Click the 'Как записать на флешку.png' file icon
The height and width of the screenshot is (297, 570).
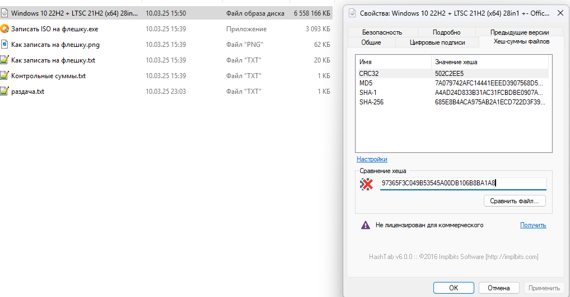tap(4, 44)
